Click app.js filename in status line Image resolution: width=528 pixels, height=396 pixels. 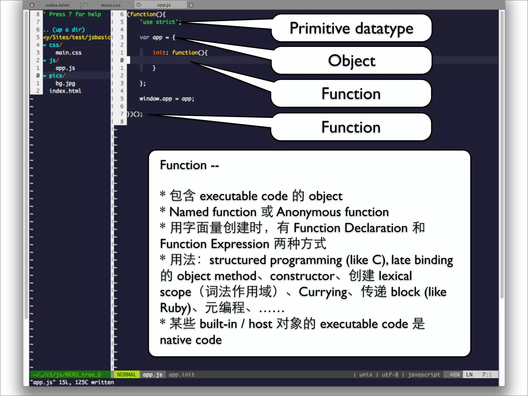coord(153,375)
